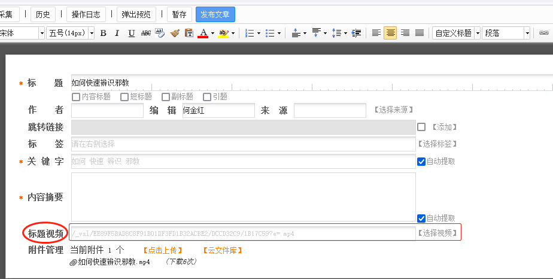Apply italic formatting
Screen dimensions: 553x279
coord(117,33)
